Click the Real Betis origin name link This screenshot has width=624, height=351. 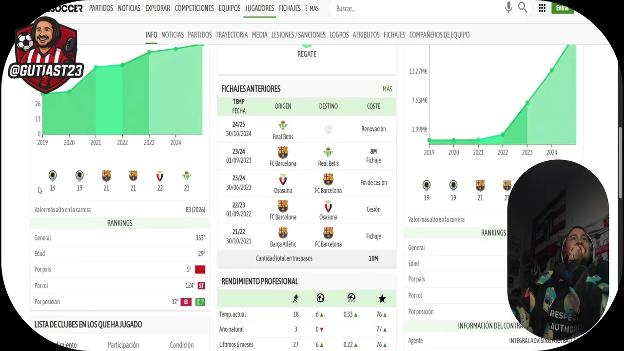click(283, 137)
